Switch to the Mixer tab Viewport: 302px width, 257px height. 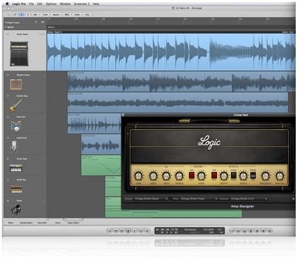11,223
